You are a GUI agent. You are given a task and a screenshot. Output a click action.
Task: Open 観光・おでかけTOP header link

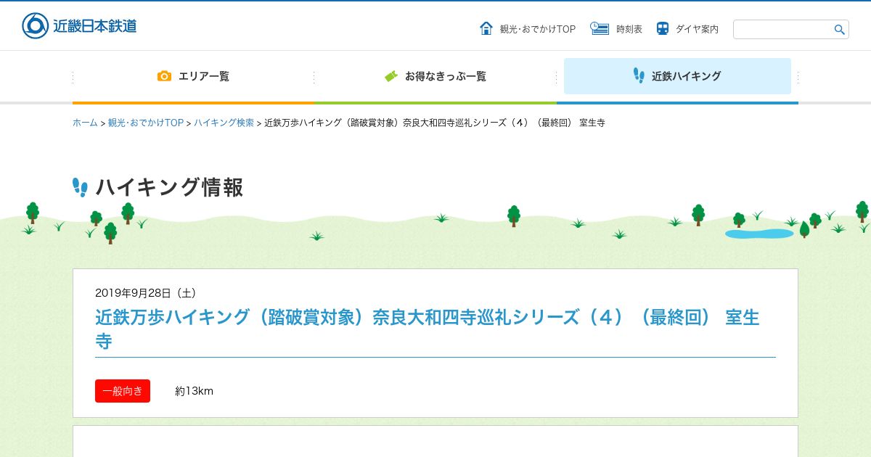[x=538, y=29]
